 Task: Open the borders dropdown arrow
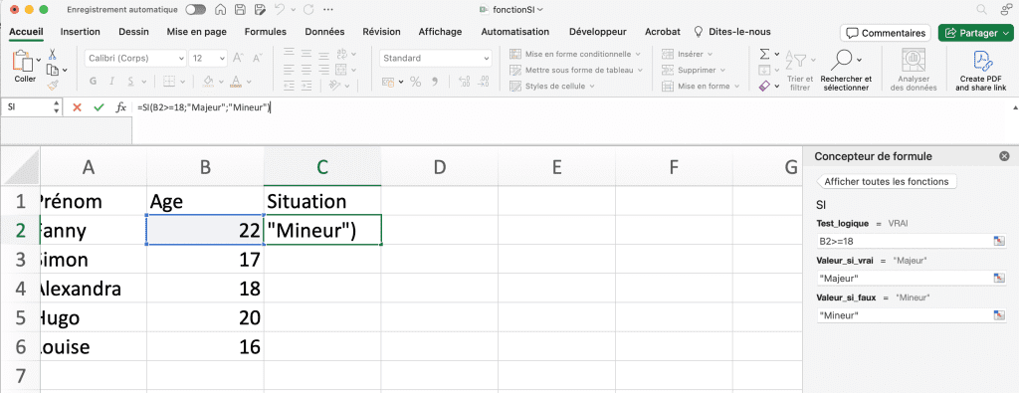[184, 82]
